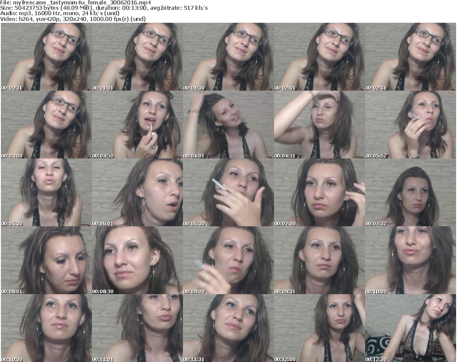The width and height of the screenshot is (457, 362).
Task: Open the thumbnail frame stamped 00:01:30
Action: [228, 57]
